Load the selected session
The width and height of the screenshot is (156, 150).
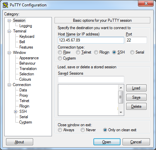[x=136, y=88]
